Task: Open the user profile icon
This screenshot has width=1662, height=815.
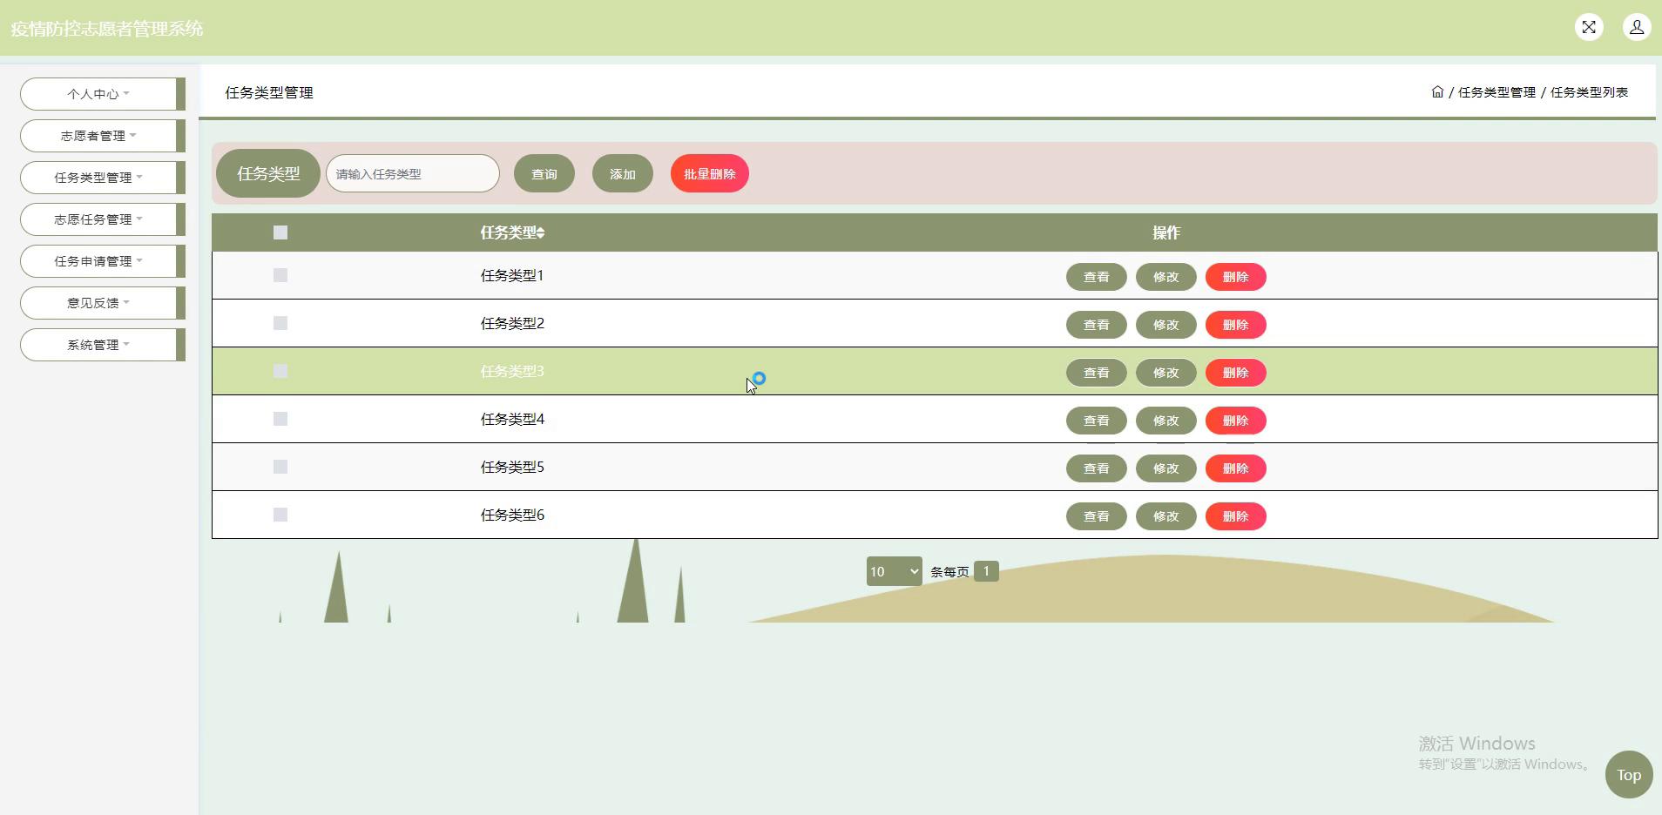Action: pos(1637,27)
